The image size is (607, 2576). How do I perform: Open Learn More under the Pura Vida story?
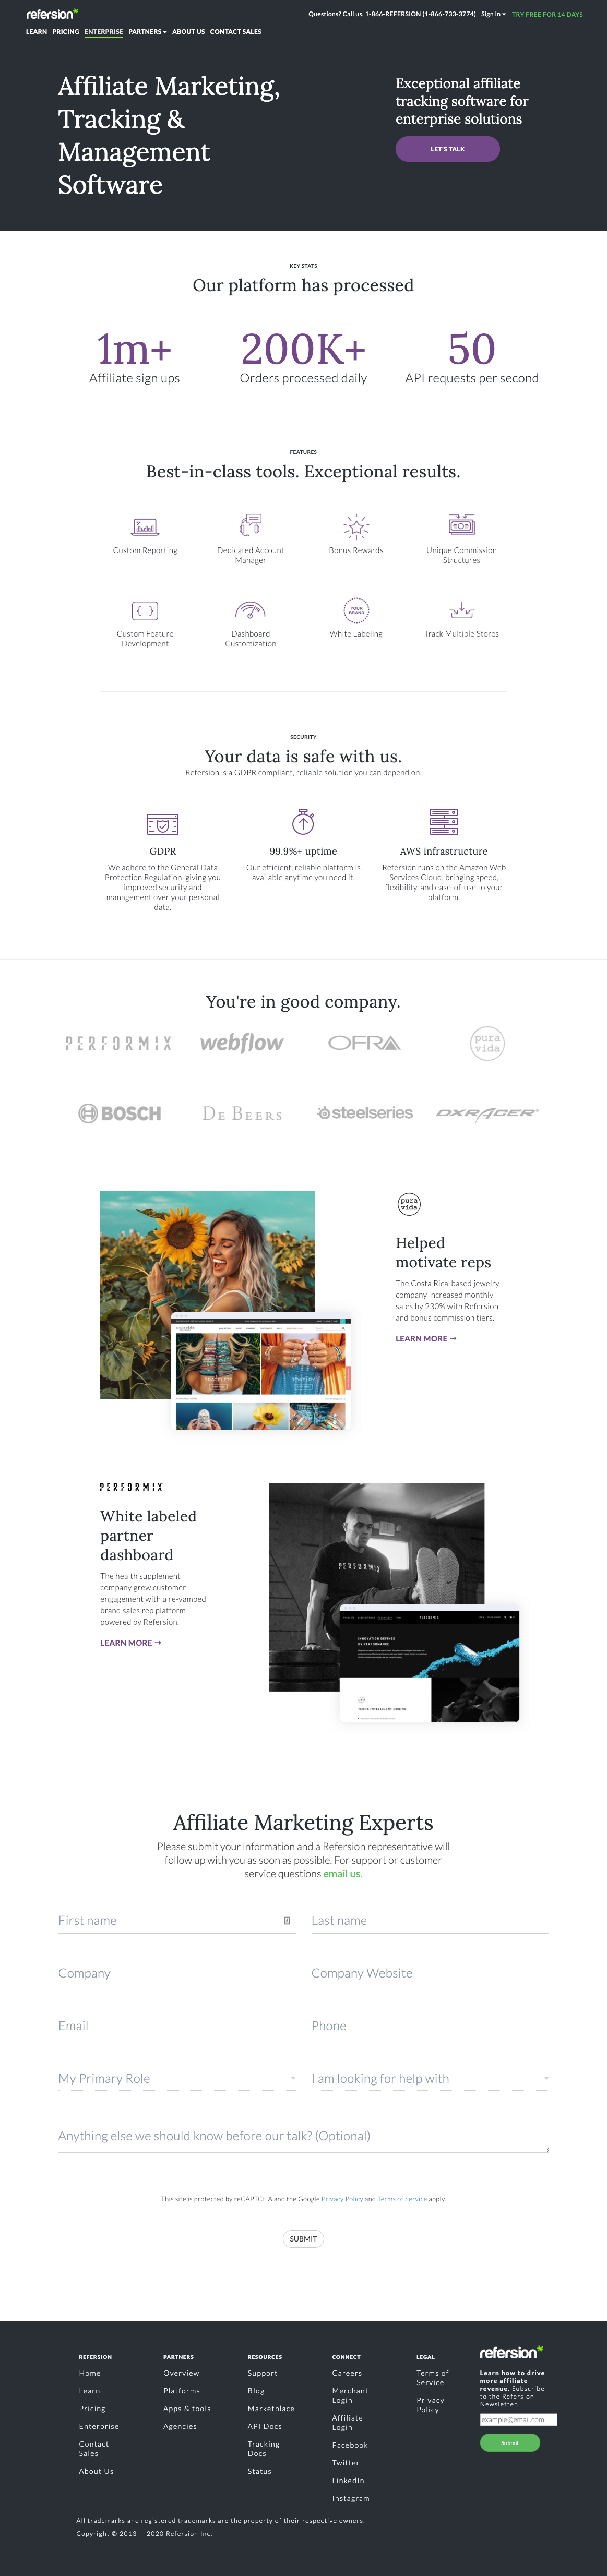click(426, 1338)
